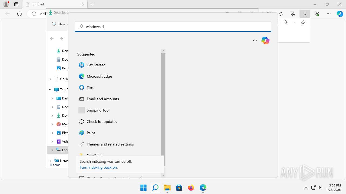The width and height of the screenshot is (346, 194).
Task: Open Edge Favorites toolbar icon
Action: pyautogui.click(x=281, y=14)
